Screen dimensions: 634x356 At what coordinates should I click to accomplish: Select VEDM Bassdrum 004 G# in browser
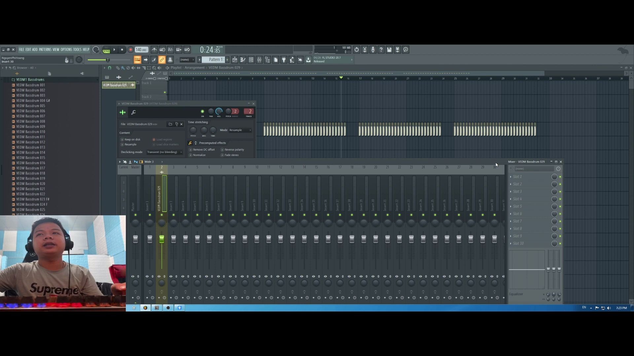coord(33,101)
